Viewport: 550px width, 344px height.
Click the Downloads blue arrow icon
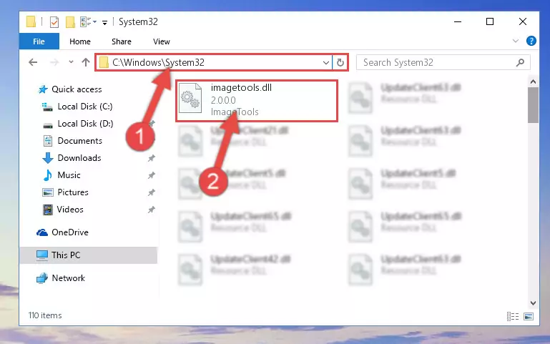(x=48, y=158)
